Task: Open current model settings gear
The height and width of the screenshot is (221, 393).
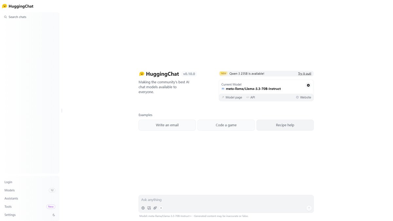Action: coord(308,85)
